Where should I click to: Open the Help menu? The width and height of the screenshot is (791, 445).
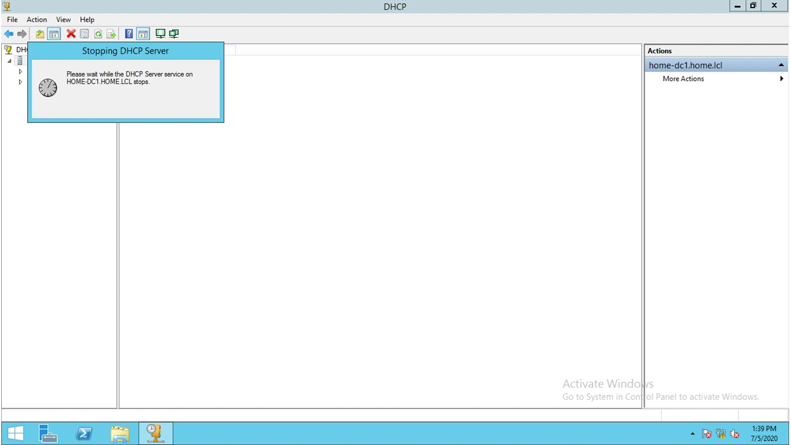coord(87,20)
